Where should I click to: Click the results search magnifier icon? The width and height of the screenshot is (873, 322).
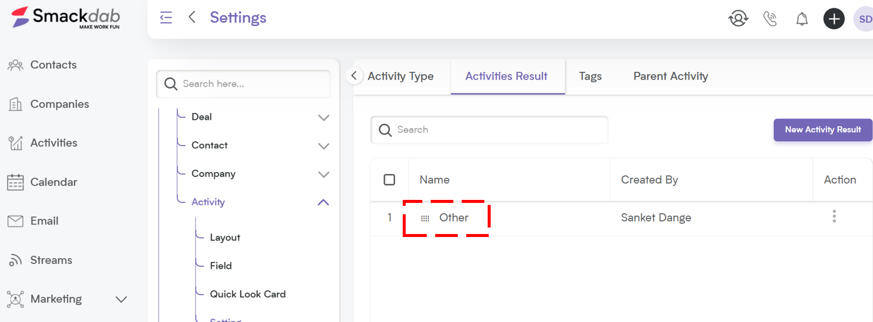click(386, 130)
